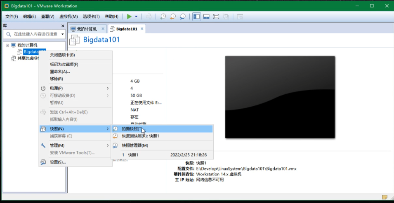394x203 pixels.
Task: Click the snapshot icon beside 快照(N)
Action: coord(43,129)
